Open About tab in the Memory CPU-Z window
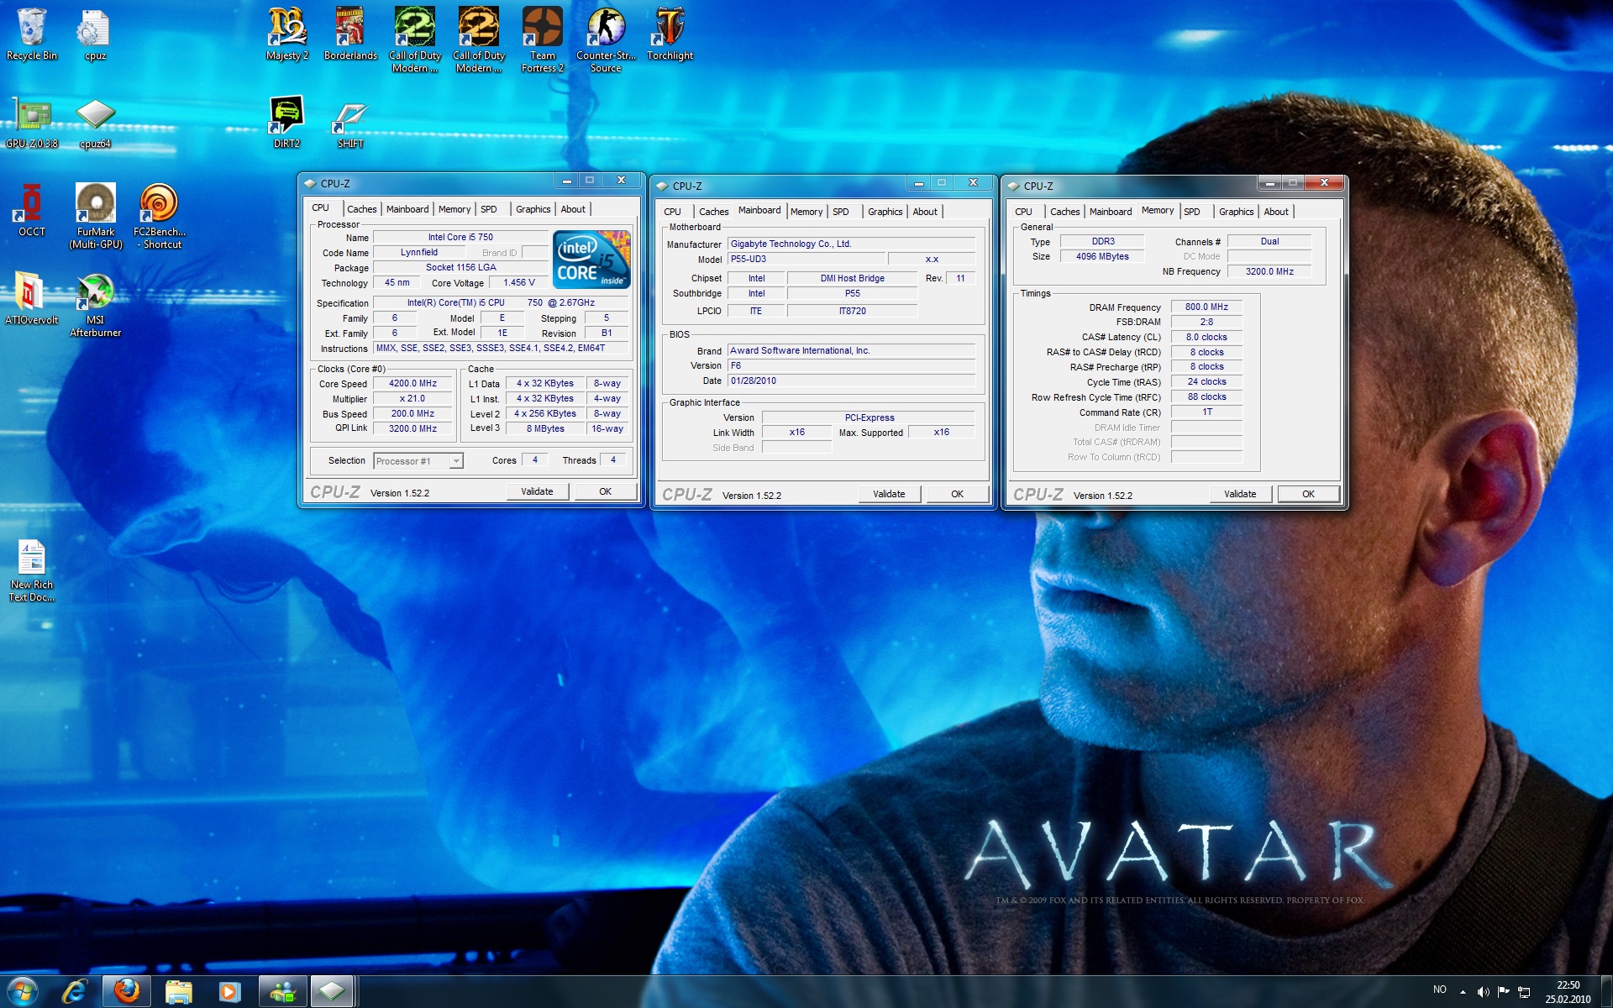The height and width of the screenshot is (1008, 1613). tap(1276, 212)
